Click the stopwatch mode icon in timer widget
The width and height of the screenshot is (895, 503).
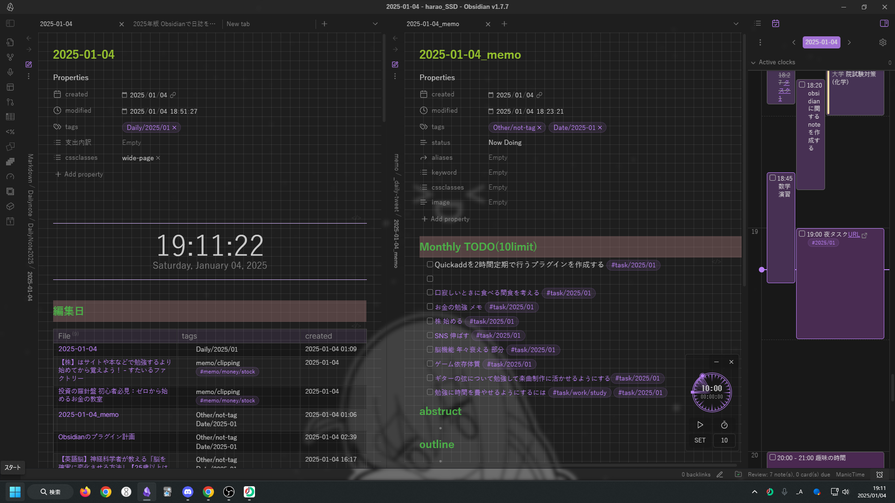coord(724,425)
